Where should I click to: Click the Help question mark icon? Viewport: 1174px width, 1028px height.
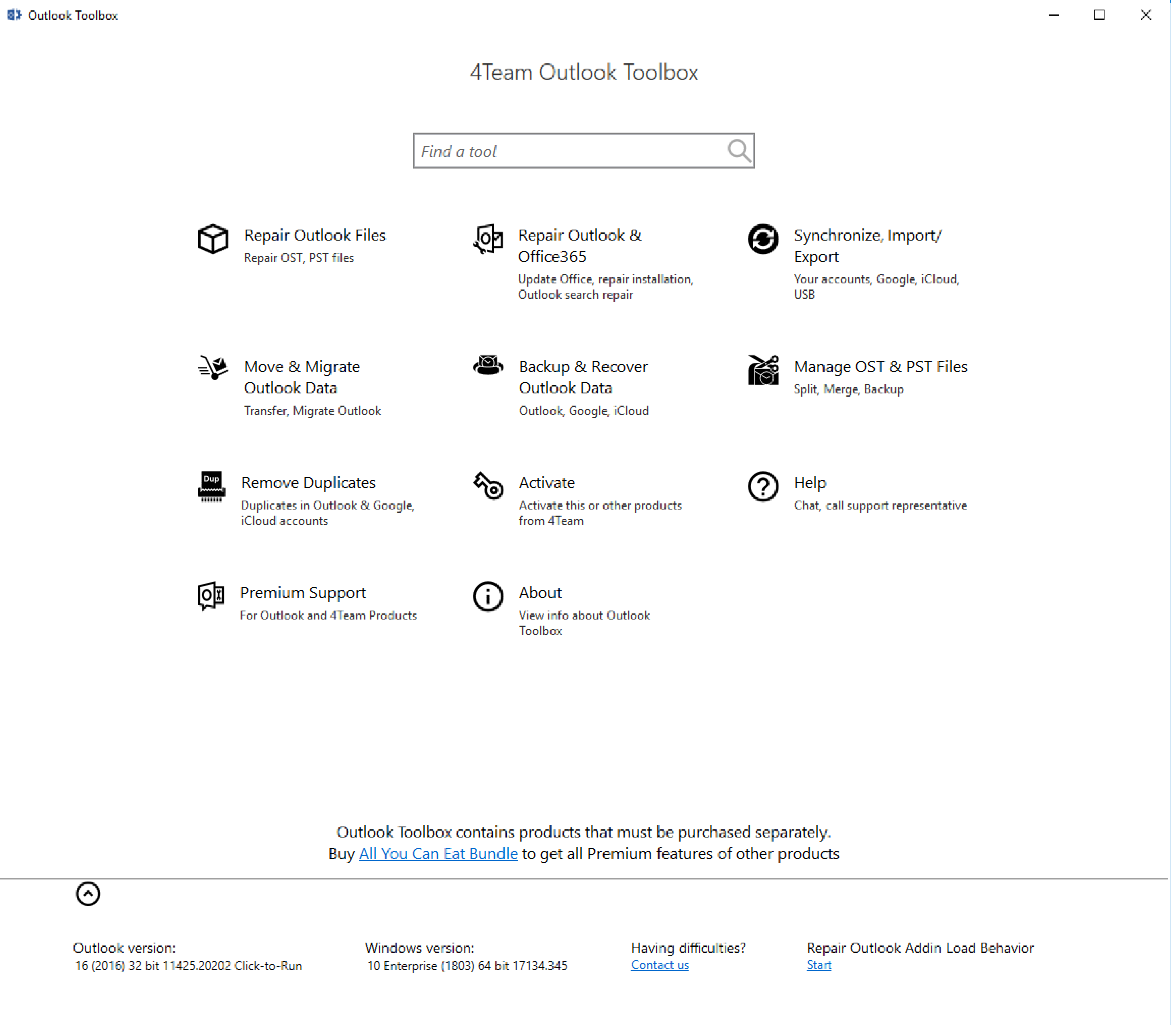(763, 486)
